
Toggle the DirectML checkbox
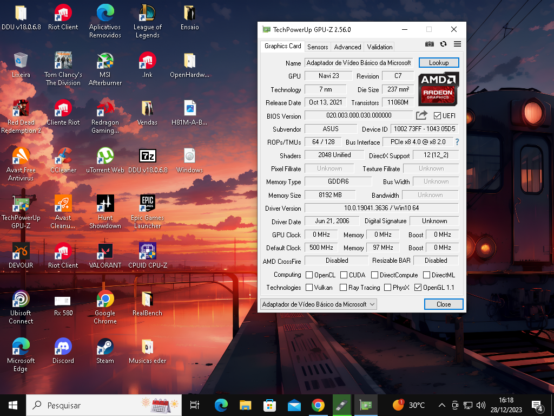coord(426,275)
